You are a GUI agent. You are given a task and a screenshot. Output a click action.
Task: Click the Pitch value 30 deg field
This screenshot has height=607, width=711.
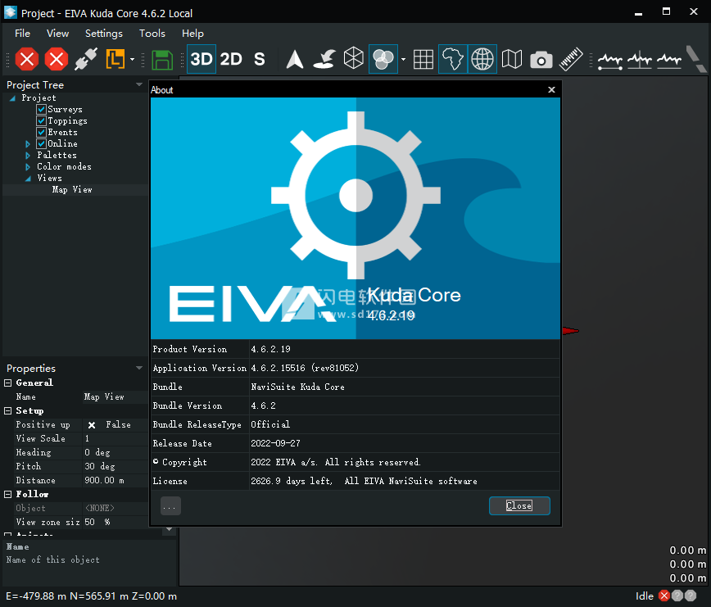coord(115,466)
